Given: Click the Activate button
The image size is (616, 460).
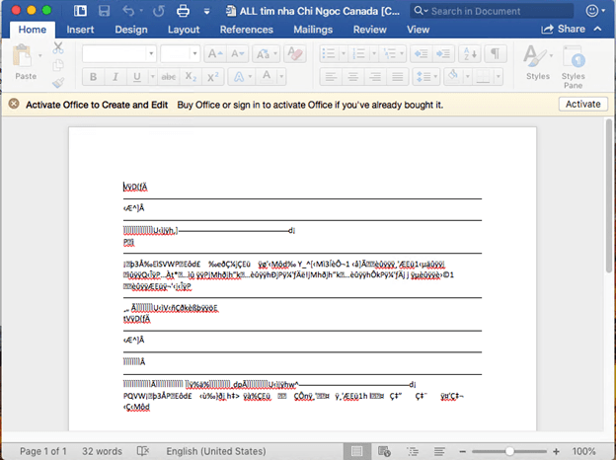Looking at the screenshot, I should tap(583, 104).
